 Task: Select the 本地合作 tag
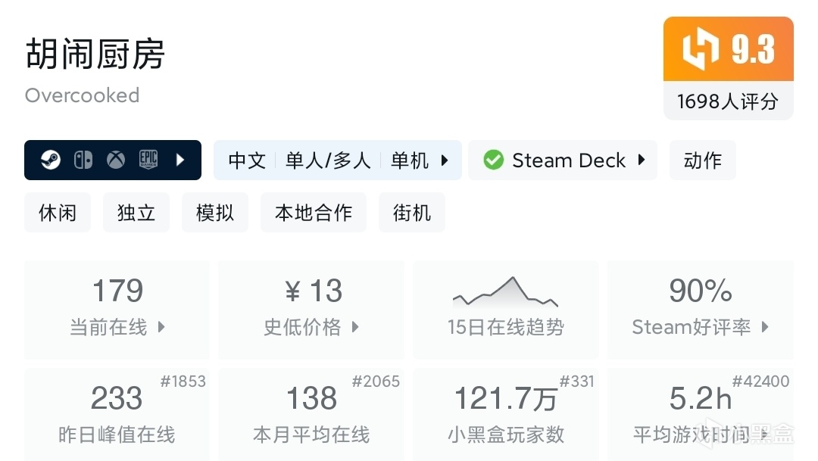click(313, 213)
